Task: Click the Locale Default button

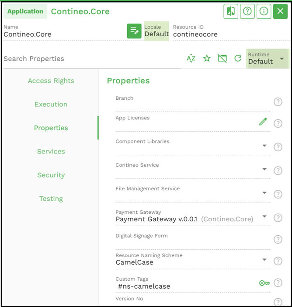Action: tap(156, 31)
